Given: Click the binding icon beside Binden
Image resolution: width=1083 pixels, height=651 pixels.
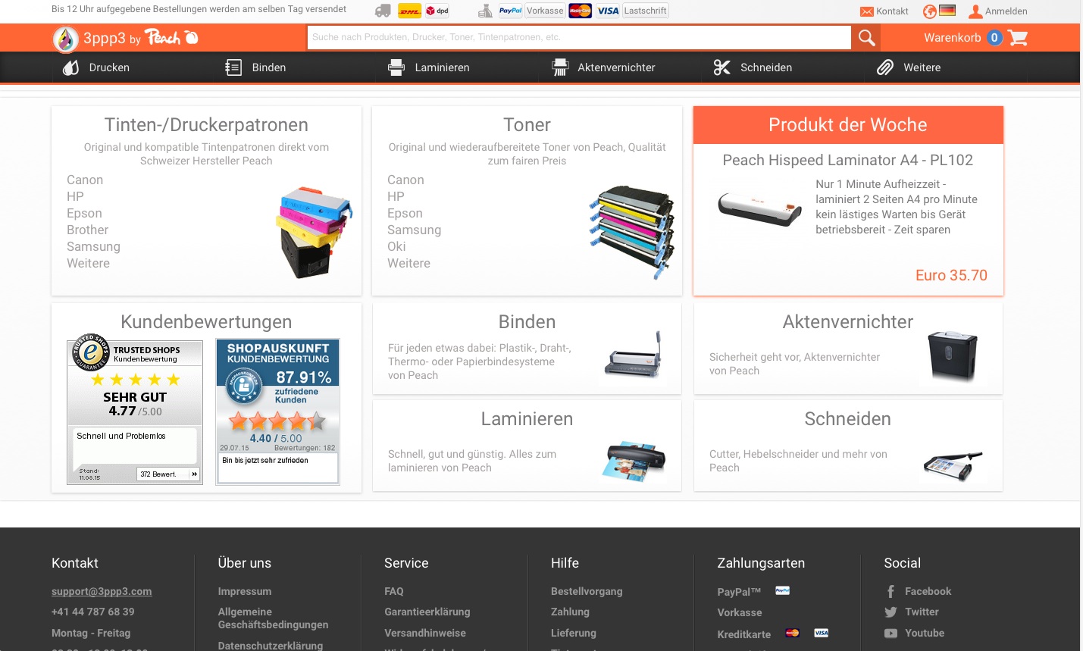Looking at the screenshot, I should (233, 67).
